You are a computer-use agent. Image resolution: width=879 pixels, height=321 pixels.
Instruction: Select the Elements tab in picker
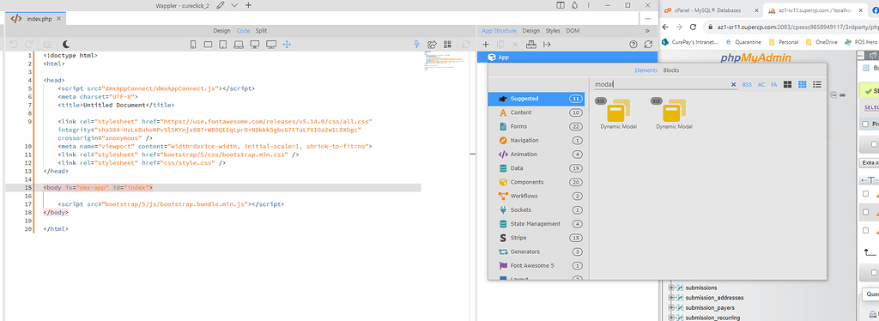coord(646,70)
